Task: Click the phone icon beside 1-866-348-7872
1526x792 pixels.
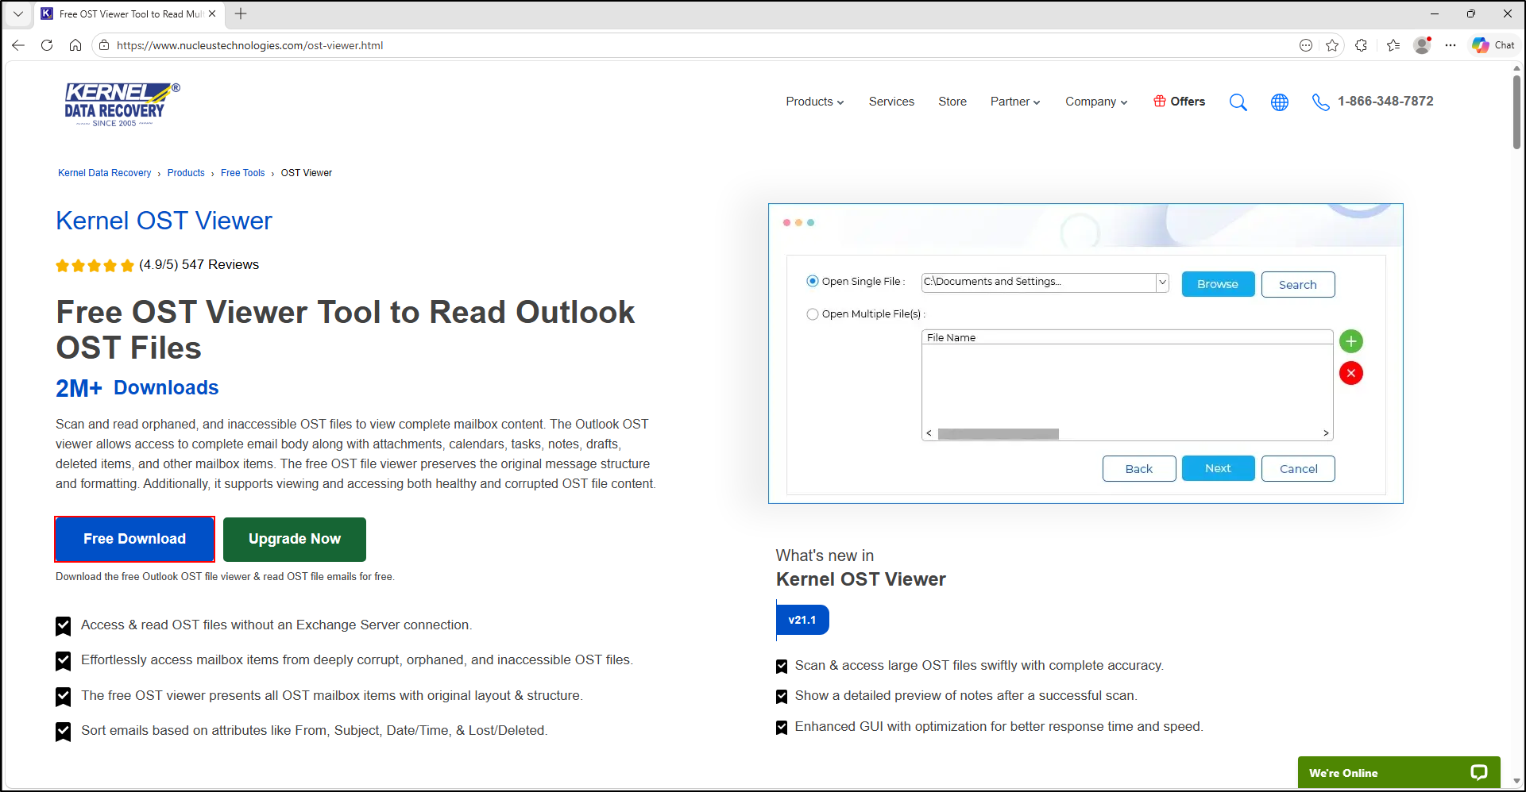Action: 1320,102
